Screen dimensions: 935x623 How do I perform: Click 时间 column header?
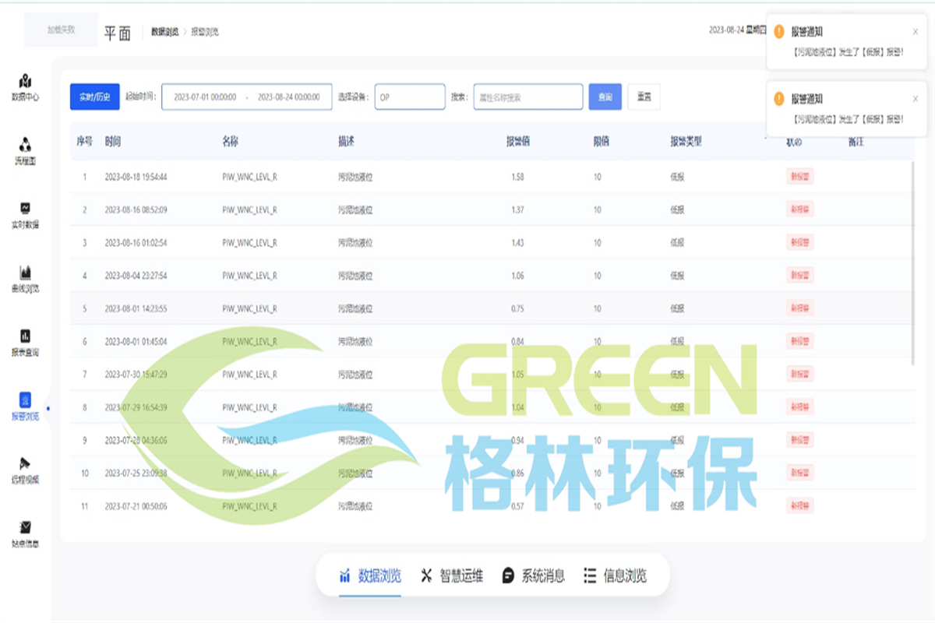pos(113,142)
